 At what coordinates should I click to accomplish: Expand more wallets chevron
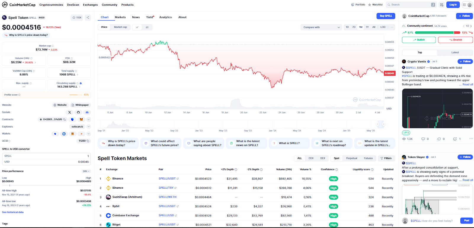(88, 134)
